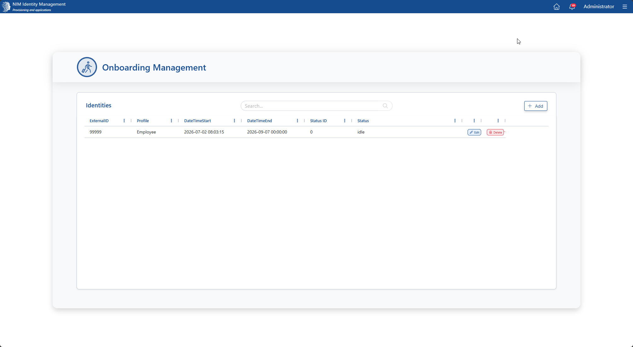Screen dimensions: 633x347
Task: Click the search magnifier icon
Action: point(385,106)
